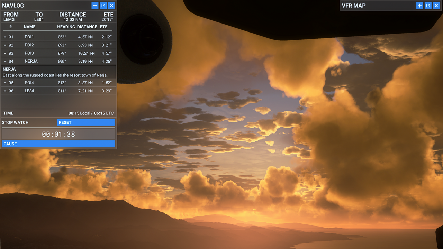Click the 4'57" ETE for POI3
The height and width of the screenshot is (249, 443).
click(x=107, y=53)
